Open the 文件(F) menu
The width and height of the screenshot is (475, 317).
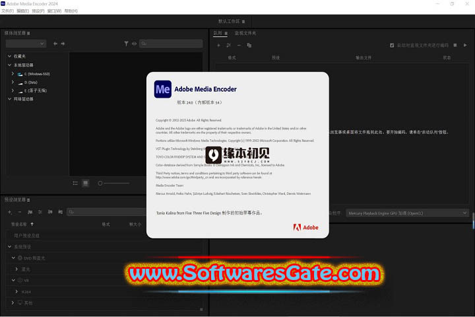click(7, 11)
